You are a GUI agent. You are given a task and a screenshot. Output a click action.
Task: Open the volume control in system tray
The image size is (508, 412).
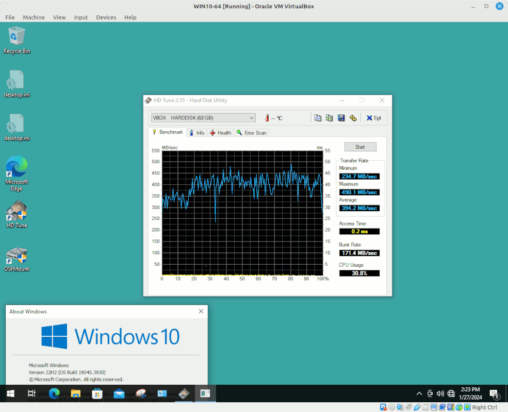[440, 393]
